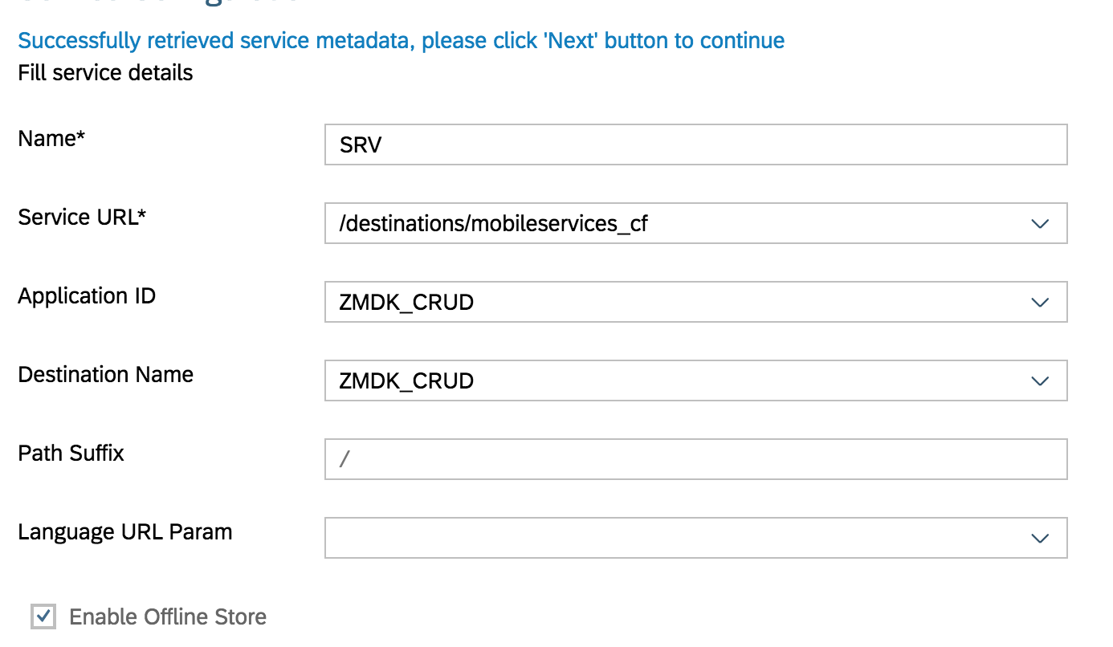Select the Name* field label
This screenshot has width=1113, height=647.
[x=51, y=138]
